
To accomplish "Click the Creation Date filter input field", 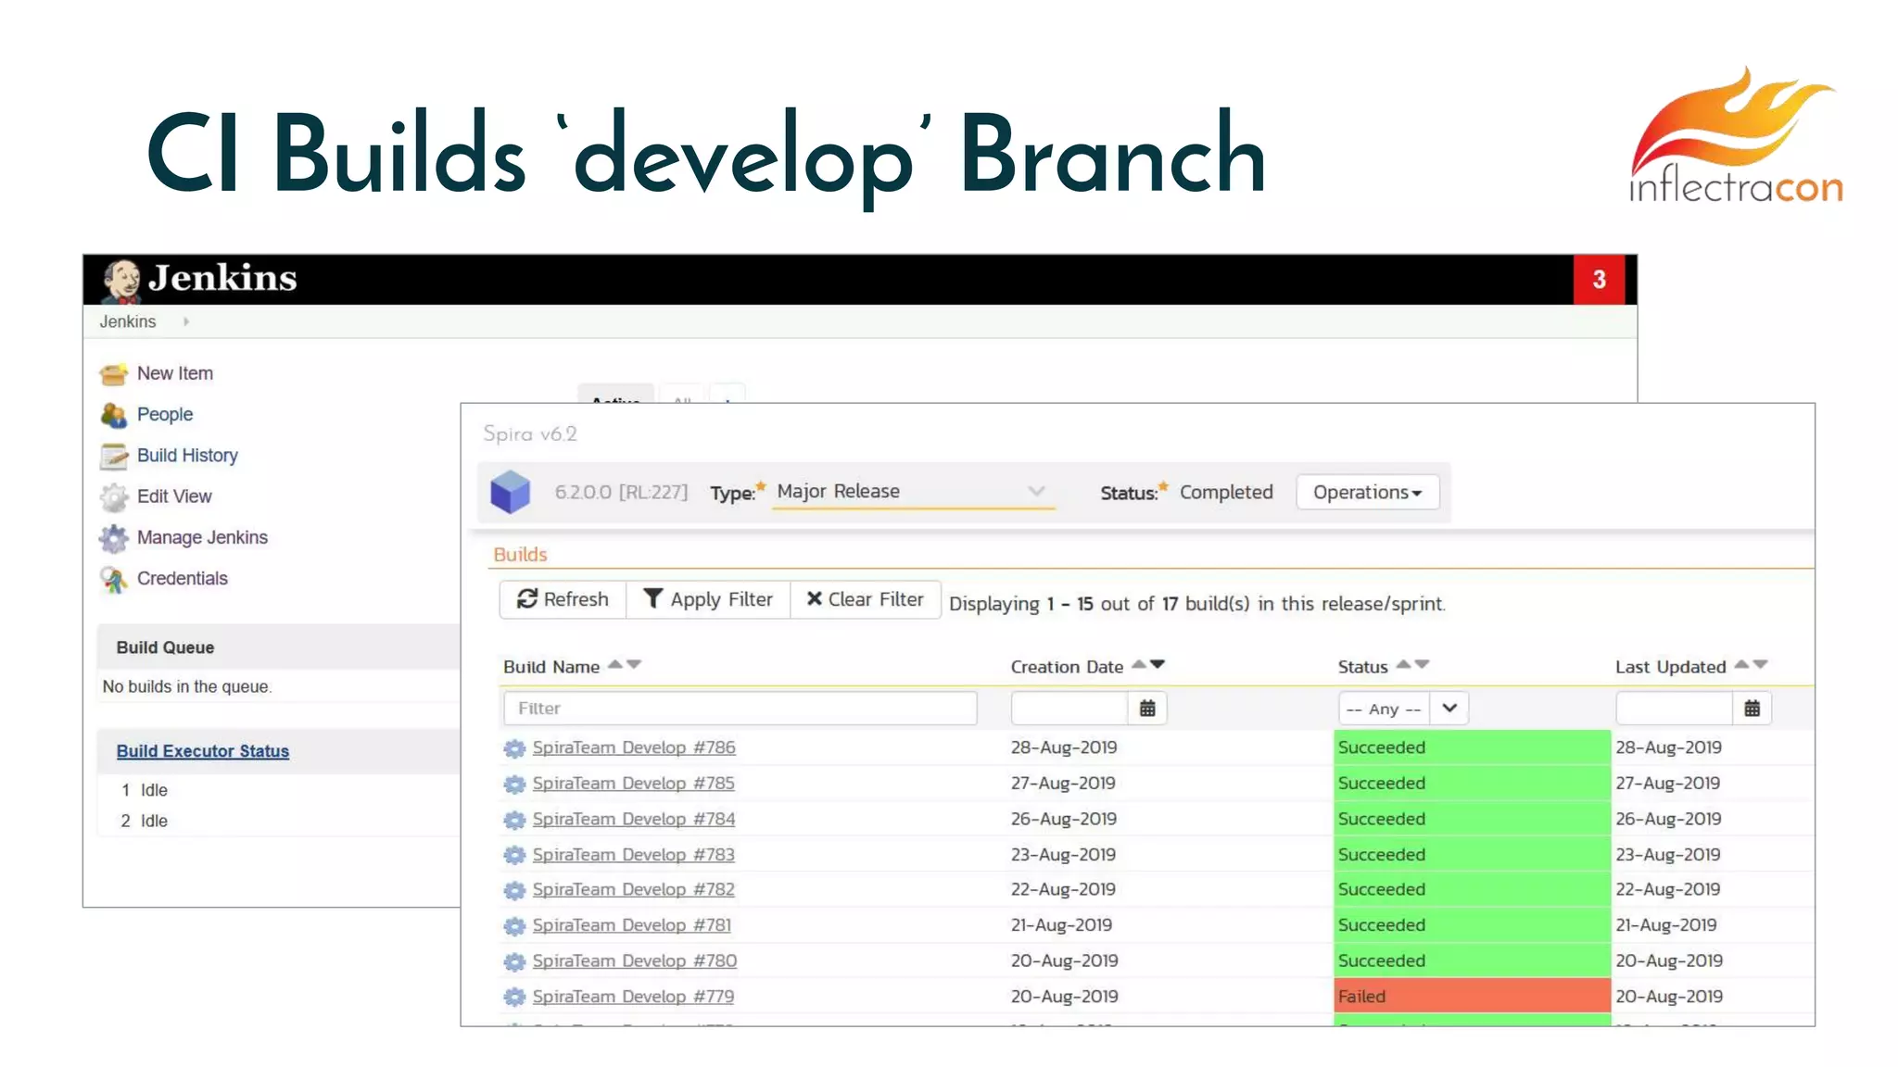I will pos(1069,709).
